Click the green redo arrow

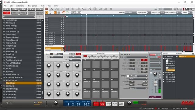click(x=67, y=13)
